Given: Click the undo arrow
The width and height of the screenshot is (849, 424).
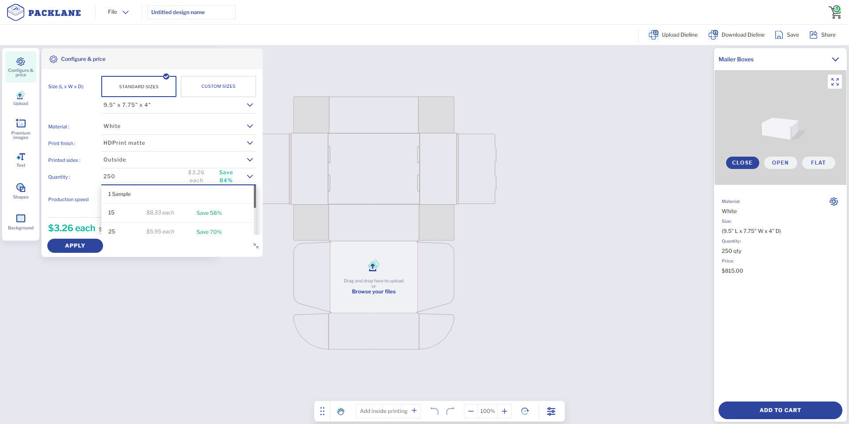Looking at the screenshot, I should tap(434, 411).
